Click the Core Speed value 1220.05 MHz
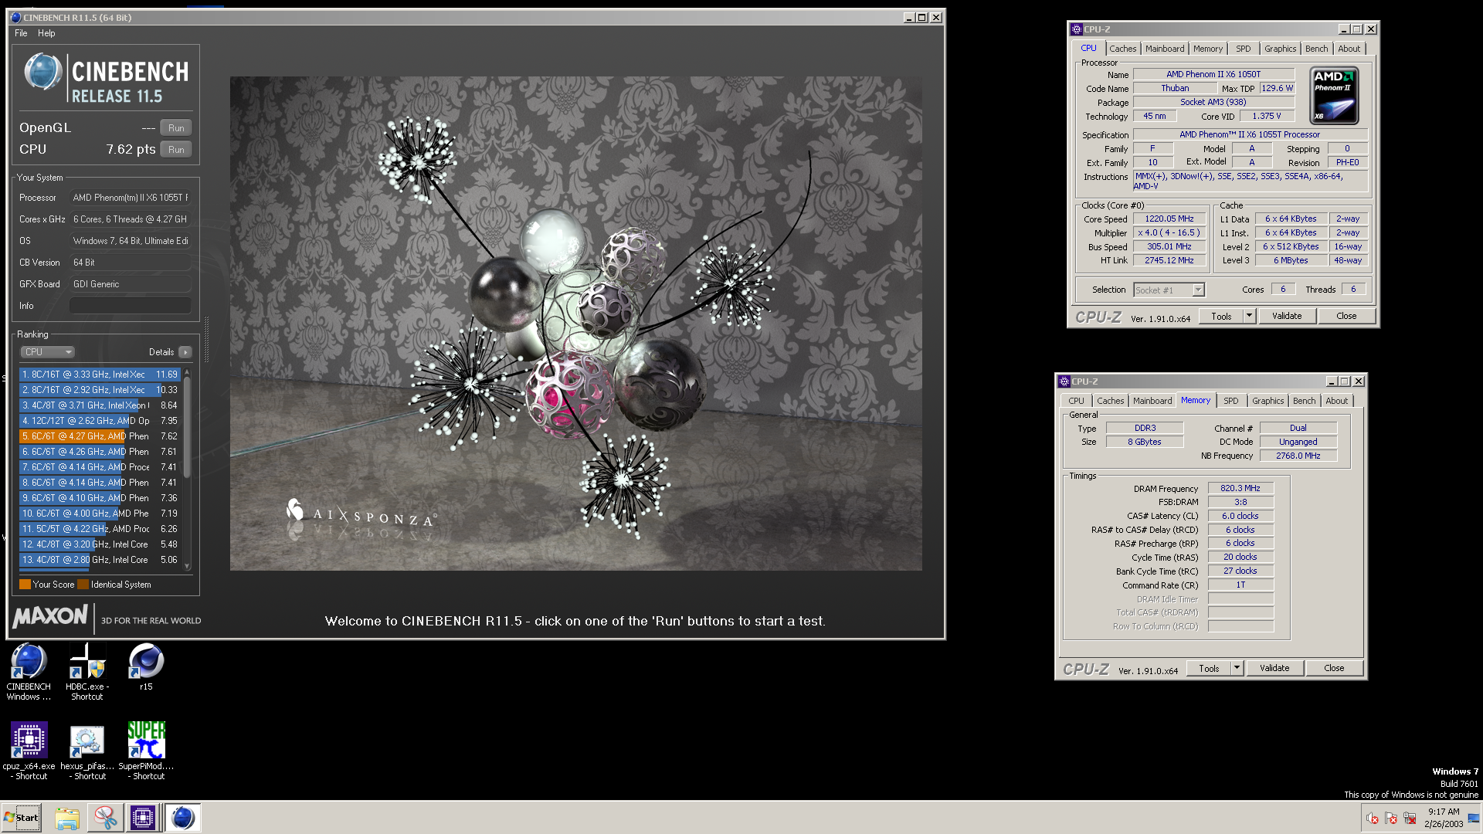Image resolution: width=1483 pixels, height=834 pixels. pyautogui.click(x=1169, y=219)
